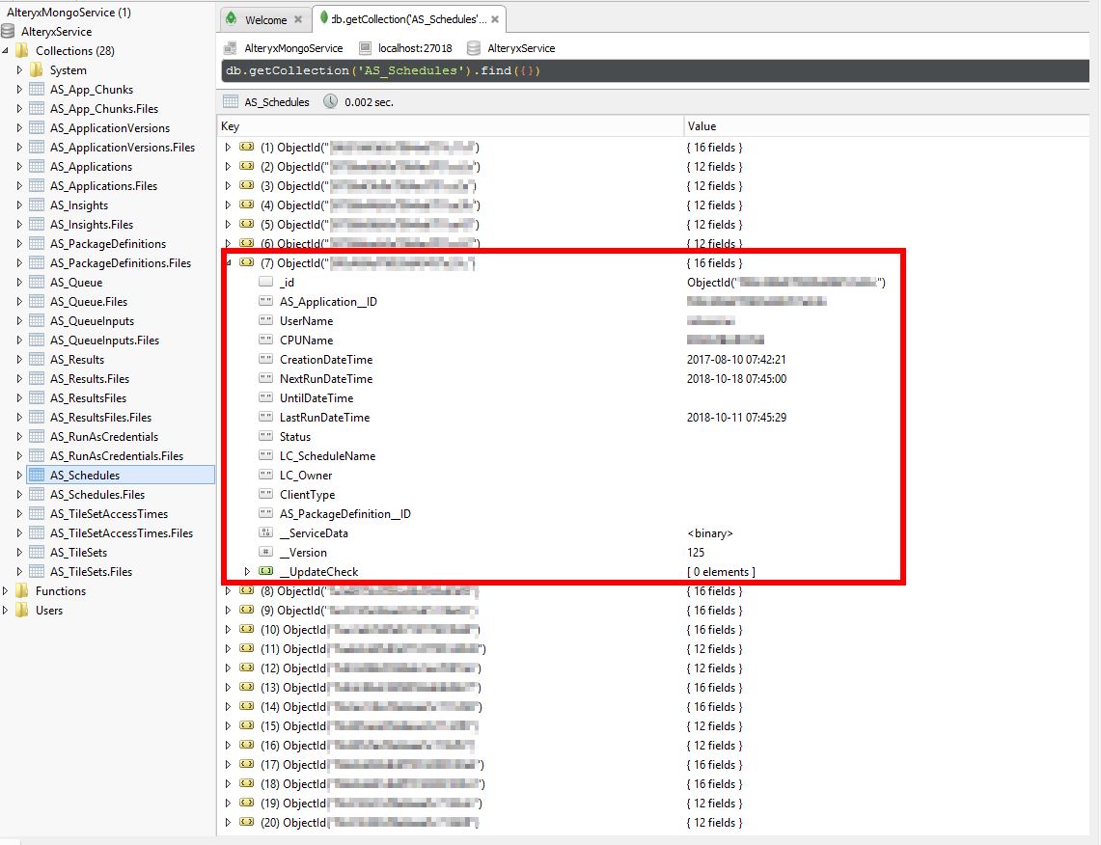Viewport: 1101px width, 845px height.
Task: Click the AS_Schedules table icon in results bar
Action: point(231,100)
